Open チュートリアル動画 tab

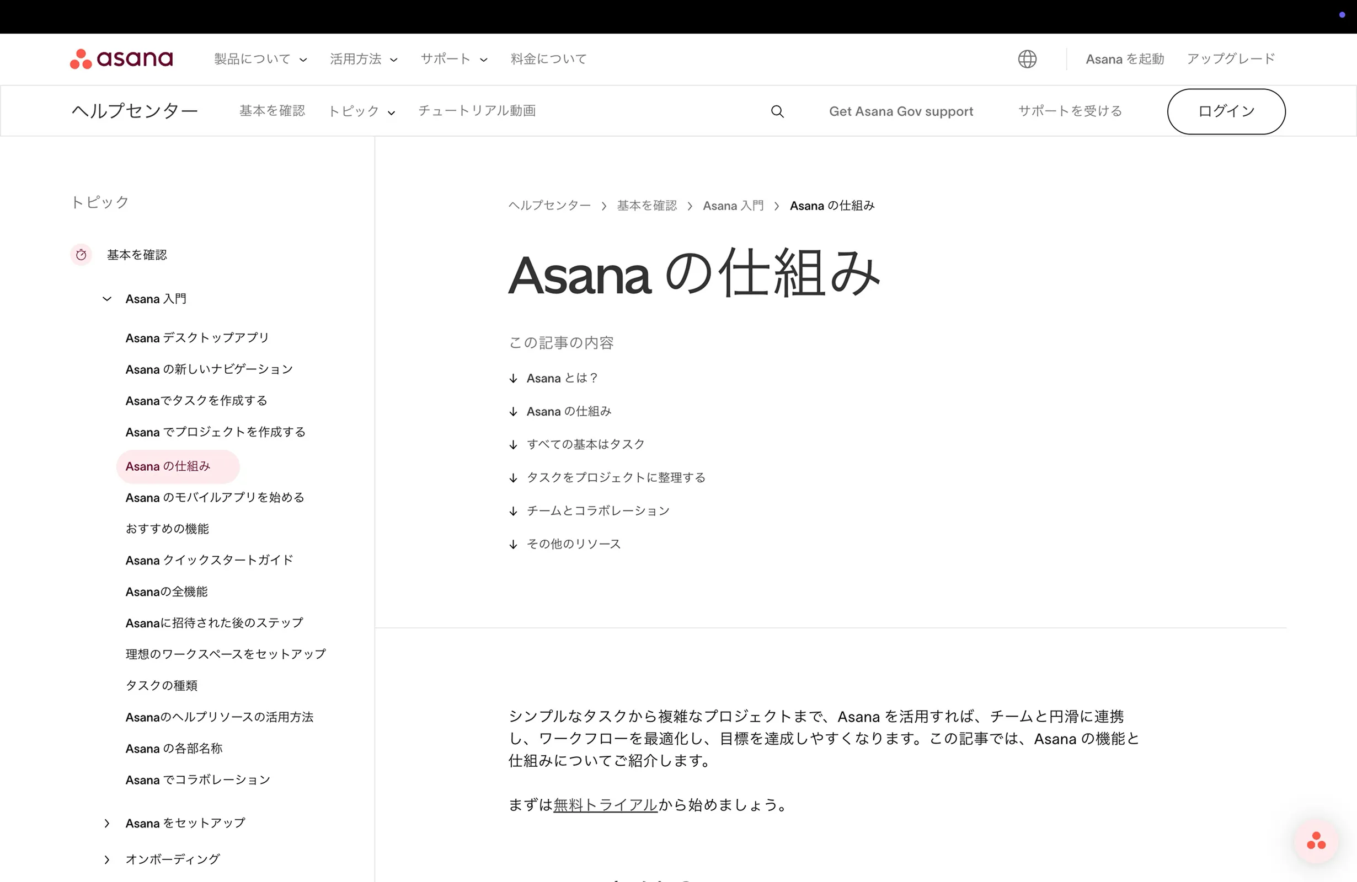(477, 111)
